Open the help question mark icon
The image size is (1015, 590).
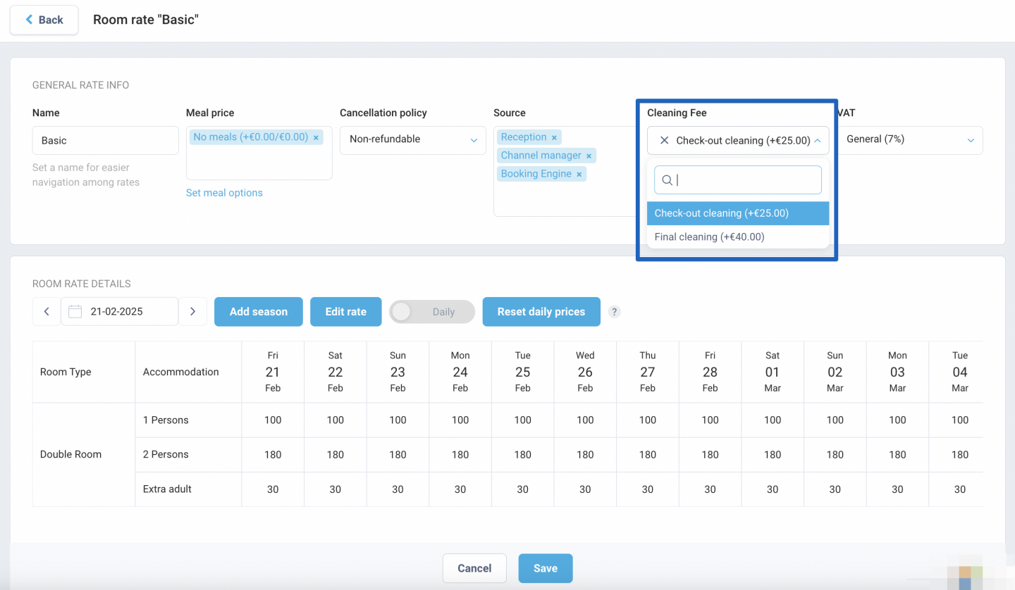coord(615,312)
